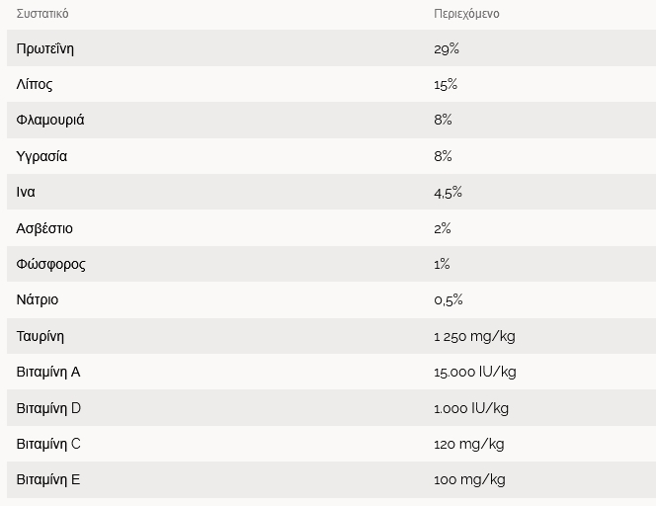This screenshot has width=656, height=506.
Task: Select the Φώσφορος row label
Action: 50,264
